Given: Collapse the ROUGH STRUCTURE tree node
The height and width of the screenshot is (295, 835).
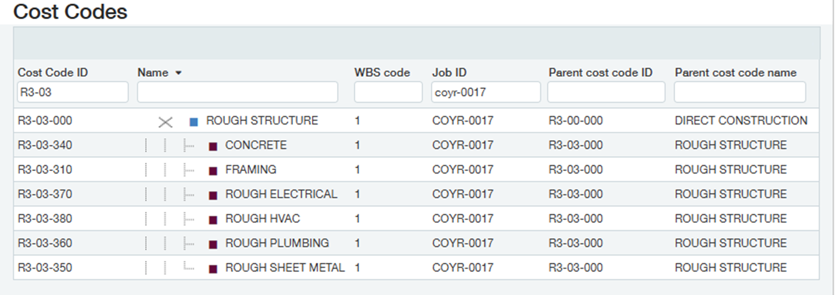Looking at the screenshot, I should click(x=165, y=122).
